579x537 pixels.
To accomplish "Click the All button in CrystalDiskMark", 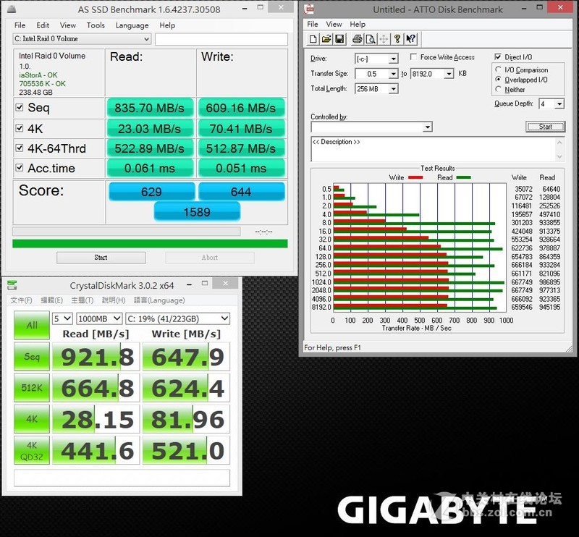I will 32,326.
